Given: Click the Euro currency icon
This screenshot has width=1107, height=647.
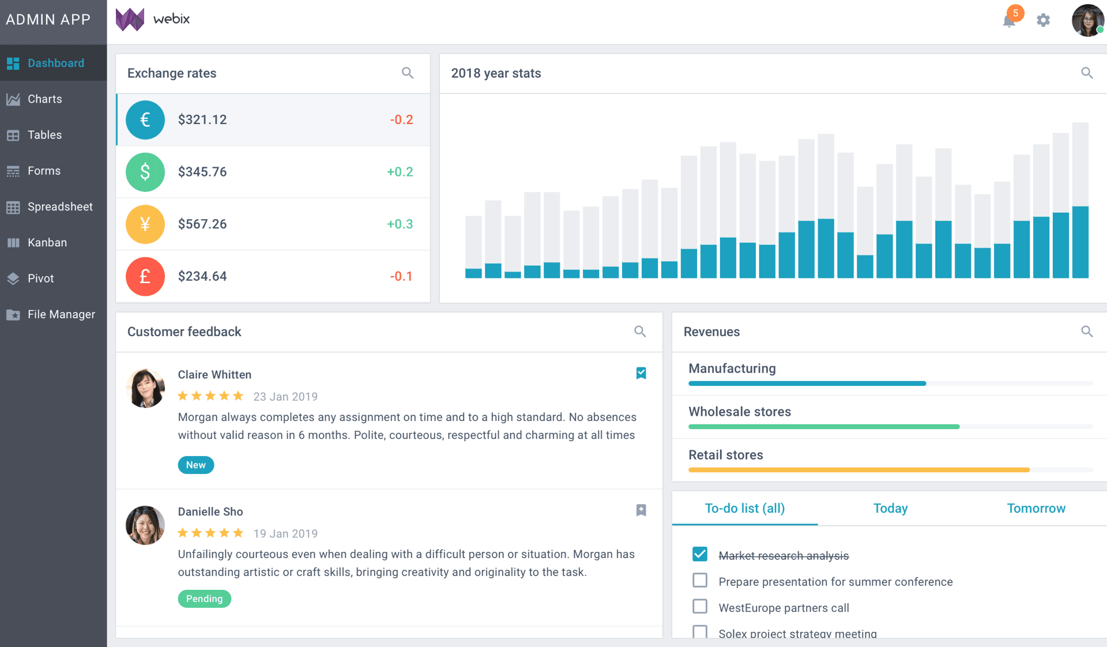Looking at the screenshot, I should (145, 120).
